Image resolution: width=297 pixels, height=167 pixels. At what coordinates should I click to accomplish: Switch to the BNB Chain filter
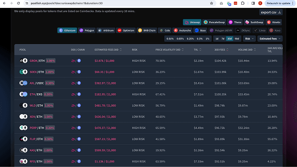[147, 30]
